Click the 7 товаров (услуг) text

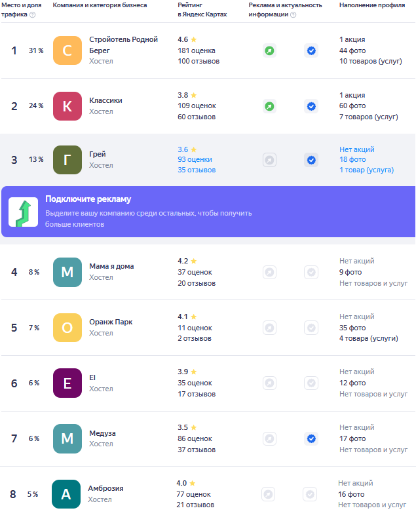[369, 117]
